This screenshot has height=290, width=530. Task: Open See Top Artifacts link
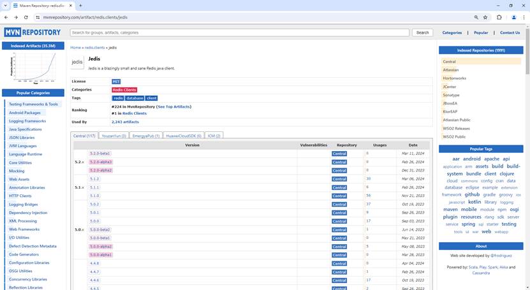(173, 106)
